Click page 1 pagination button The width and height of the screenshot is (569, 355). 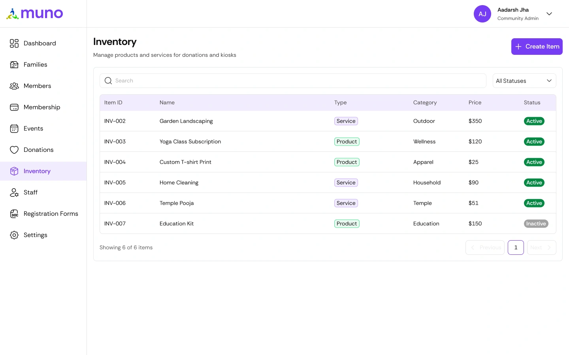click(516, 248)
